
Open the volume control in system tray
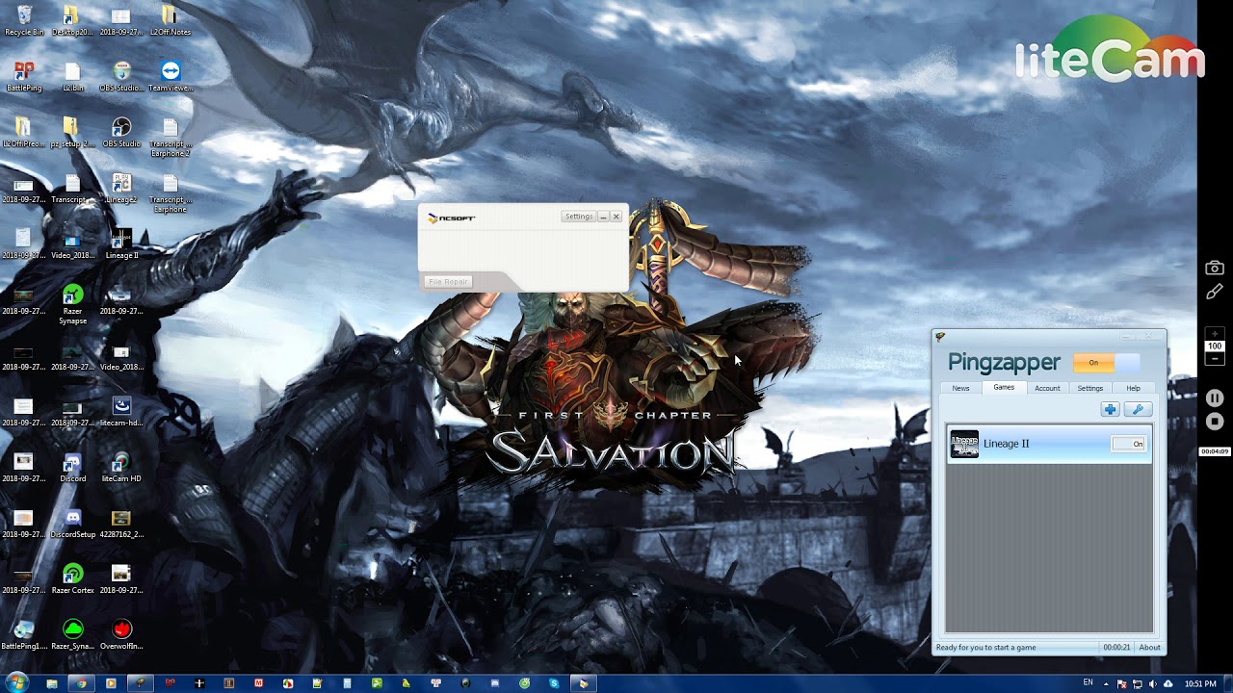[x=1153, y=683]
